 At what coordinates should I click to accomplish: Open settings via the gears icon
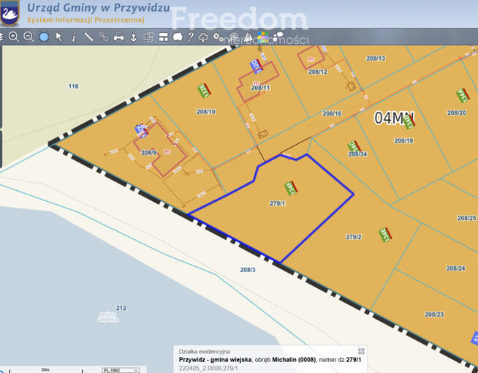click(x=218, y=37)
